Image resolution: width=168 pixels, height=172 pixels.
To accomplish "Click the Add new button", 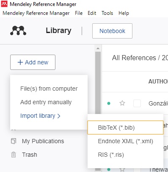I will tap(33, 62).
